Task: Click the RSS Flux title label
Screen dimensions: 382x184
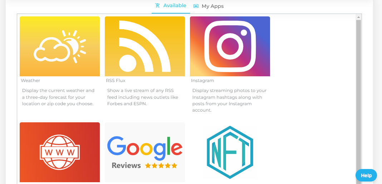Action: pyautogui.click(x=116, y=80)
